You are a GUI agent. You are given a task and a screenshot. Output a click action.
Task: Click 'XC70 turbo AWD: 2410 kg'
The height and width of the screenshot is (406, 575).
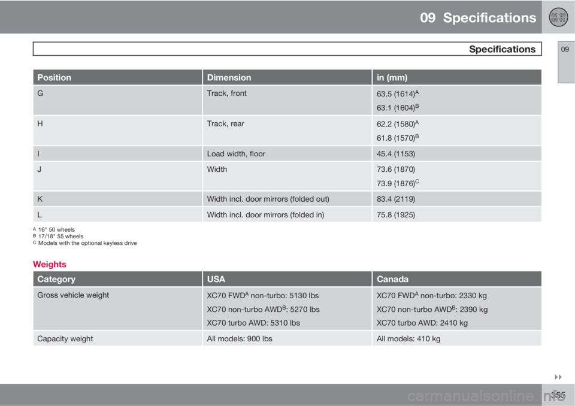[422, 323]
